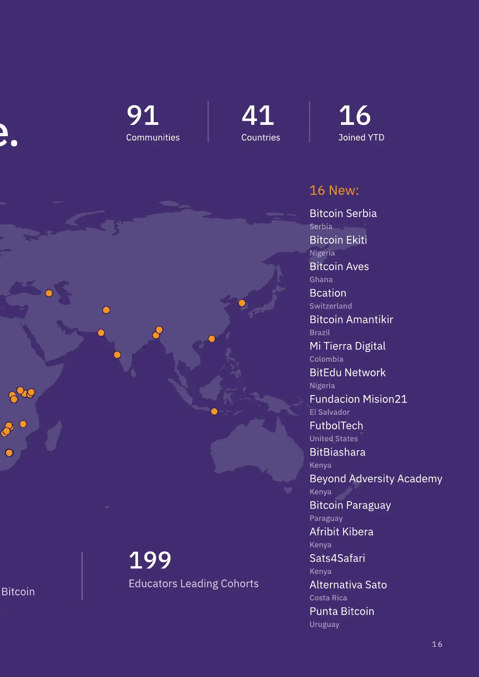479x677 pixels.
Task: Click the "Punta Bitcoin" entry
Action: tap(342, 611)
